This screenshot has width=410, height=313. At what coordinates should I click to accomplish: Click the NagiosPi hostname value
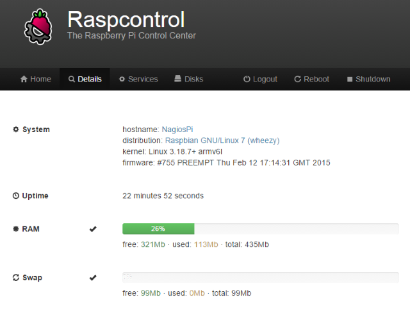click(177, 130)
